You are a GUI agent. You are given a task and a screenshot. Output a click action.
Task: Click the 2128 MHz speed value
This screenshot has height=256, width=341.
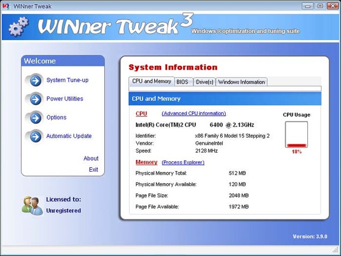pos(207,151)
